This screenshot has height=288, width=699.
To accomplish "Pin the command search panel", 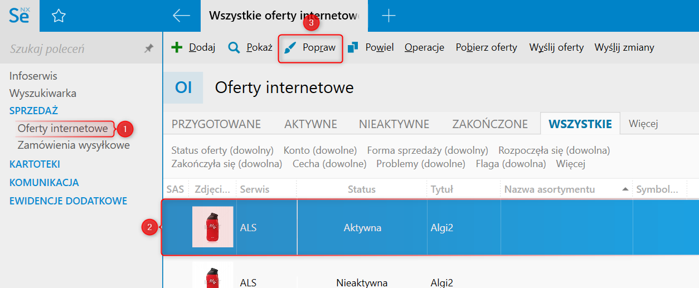I will point(148,49).
